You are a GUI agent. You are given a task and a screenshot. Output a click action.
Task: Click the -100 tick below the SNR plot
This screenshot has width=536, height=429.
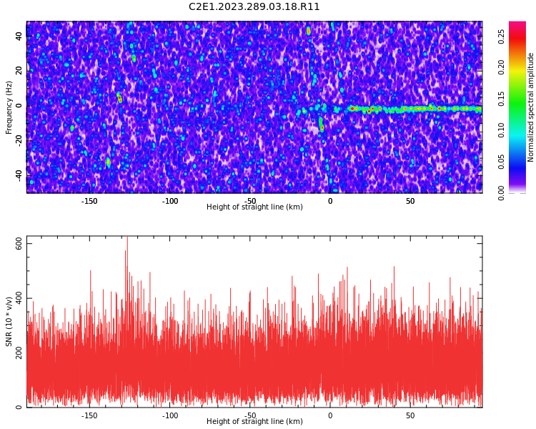coord(170,415)
